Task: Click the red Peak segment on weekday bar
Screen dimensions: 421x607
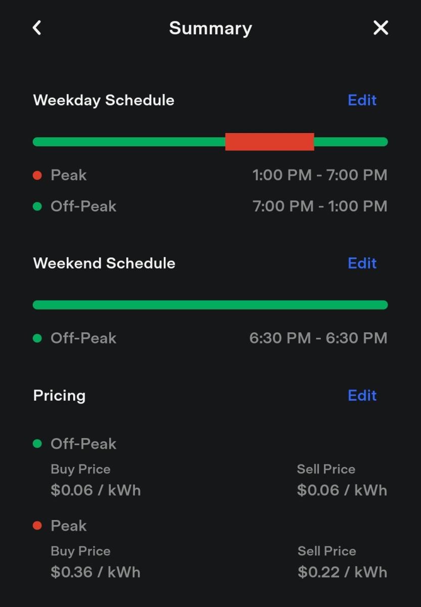Action: click(x=269, y=142)
